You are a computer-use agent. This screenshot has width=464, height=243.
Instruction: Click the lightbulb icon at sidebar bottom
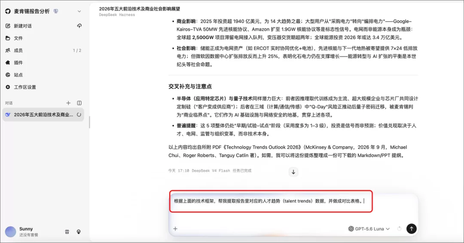(x=79, y=232)
